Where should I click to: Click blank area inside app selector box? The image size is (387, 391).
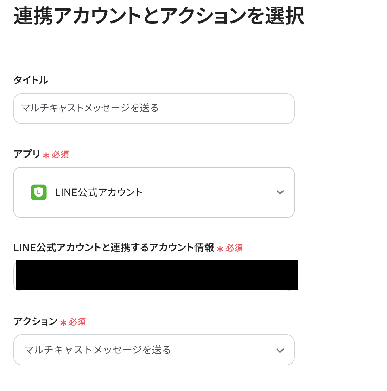(211, 192)
